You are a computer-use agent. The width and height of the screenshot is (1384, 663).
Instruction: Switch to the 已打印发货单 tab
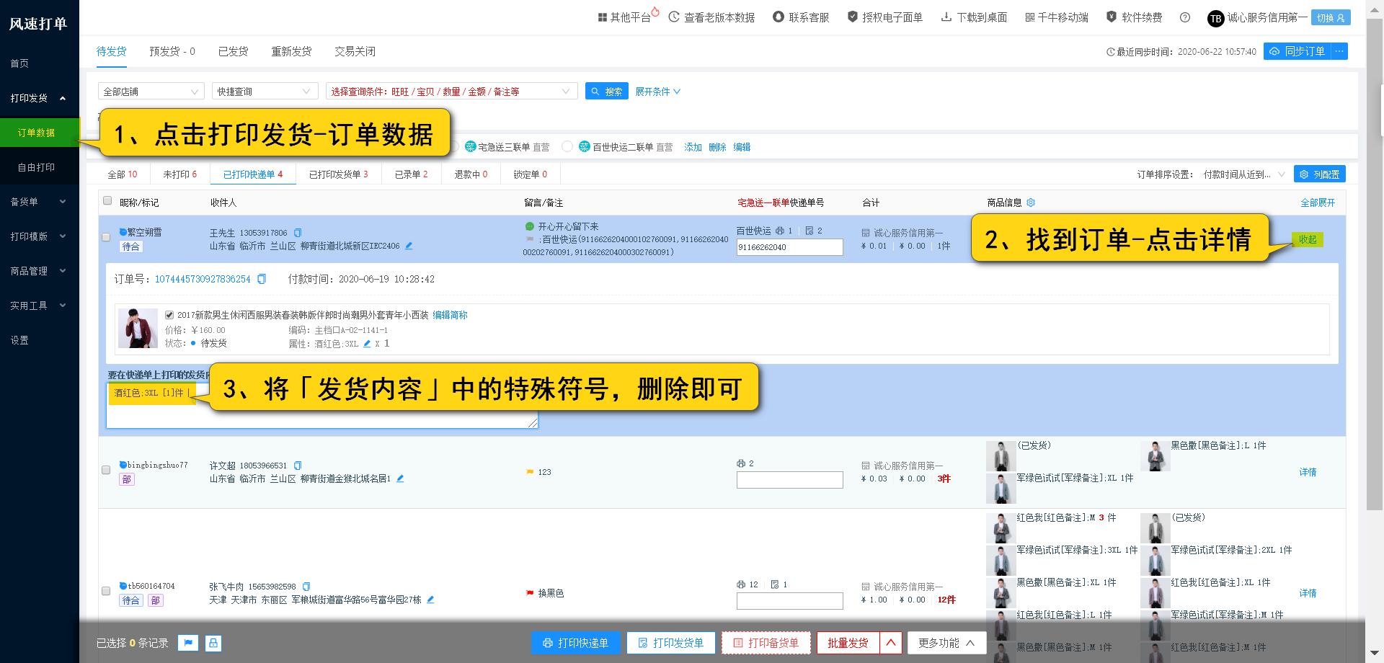coord(339,174)
